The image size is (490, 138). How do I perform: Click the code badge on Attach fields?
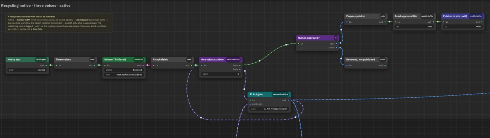189,60
